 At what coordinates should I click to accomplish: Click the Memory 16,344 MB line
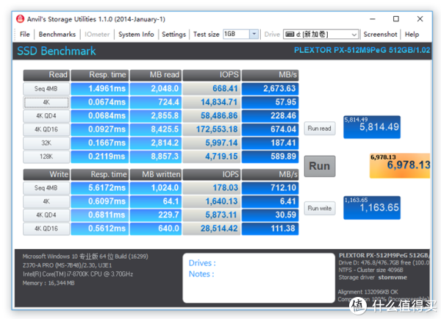point(49,283)
